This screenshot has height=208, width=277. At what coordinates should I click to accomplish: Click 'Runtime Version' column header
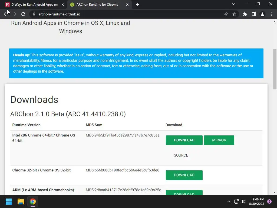(26, 125)
